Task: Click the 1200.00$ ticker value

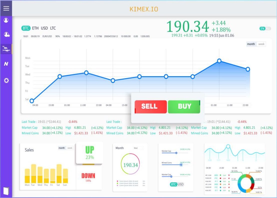Action: tap(145, 36)
